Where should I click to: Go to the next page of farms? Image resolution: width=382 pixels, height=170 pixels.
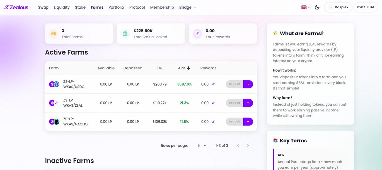click(x=248, y=145)
